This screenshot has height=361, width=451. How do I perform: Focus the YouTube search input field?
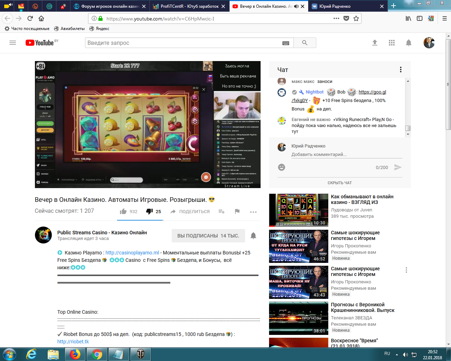(x=183, y=43)
